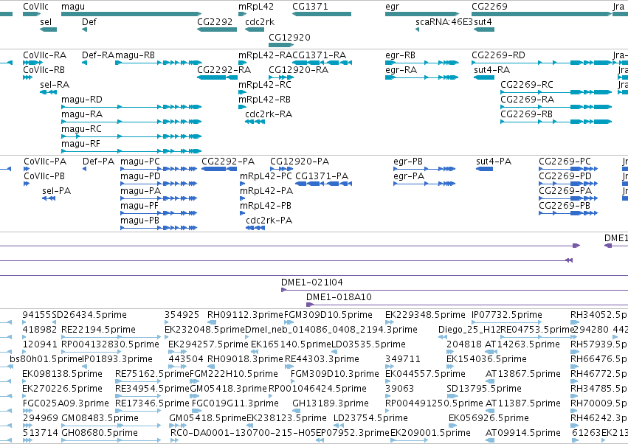Screen dimensions: 628x444
Task: Click the scaRNA:46E3 feature label
Action: tap(444, 22)
